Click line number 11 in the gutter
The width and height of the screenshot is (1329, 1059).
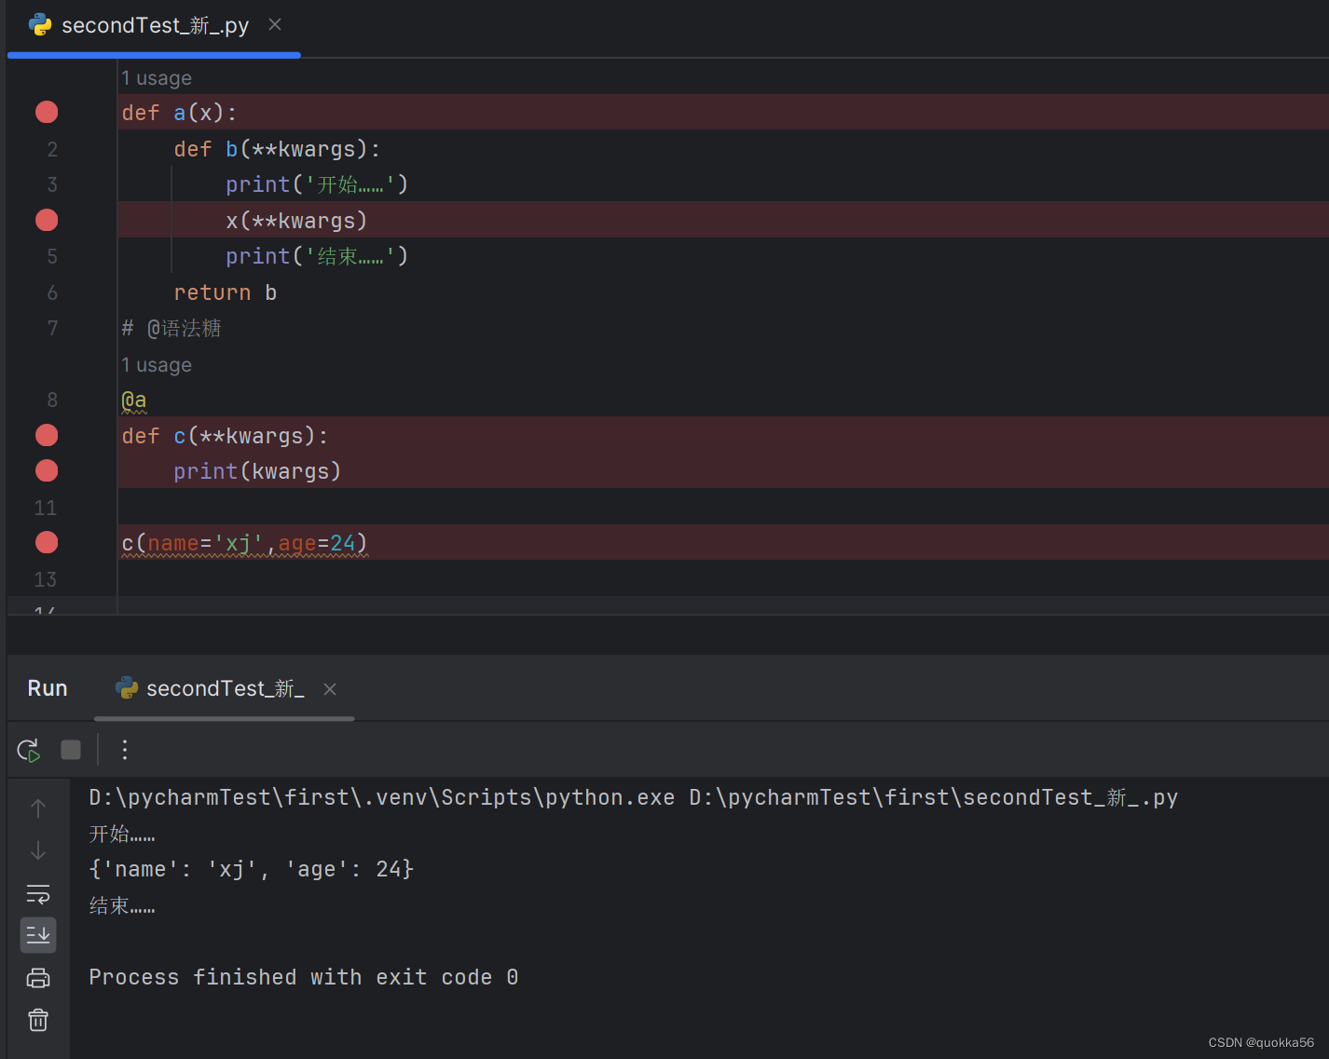(46, 508)
